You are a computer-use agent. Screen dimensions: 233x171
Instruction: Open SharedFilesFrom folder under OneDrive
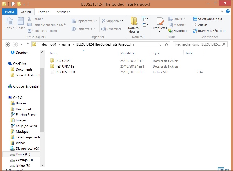25,75
